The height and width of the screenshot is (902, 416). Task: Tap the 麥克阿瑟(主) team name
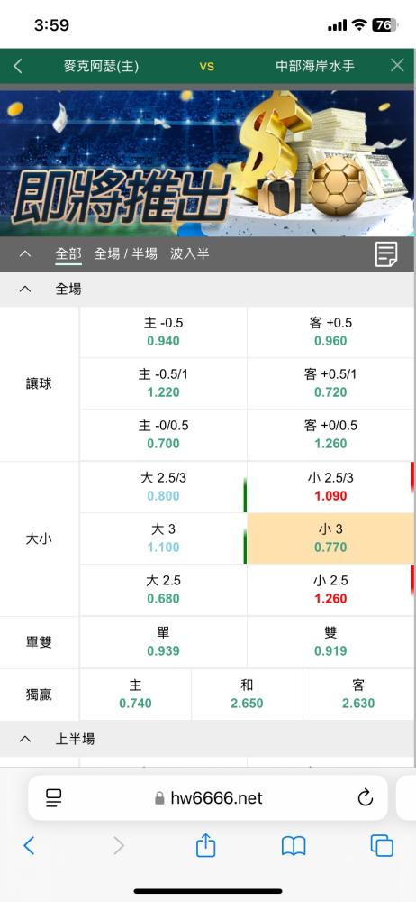pos(101,66)
